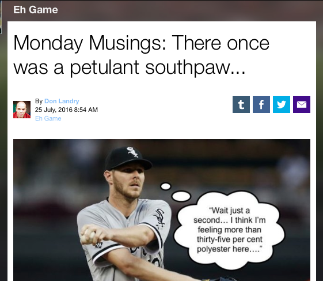This screenshot has height=281, width=323.
Task: Click the Sox logo on the cap
Action: pos(132,152)
